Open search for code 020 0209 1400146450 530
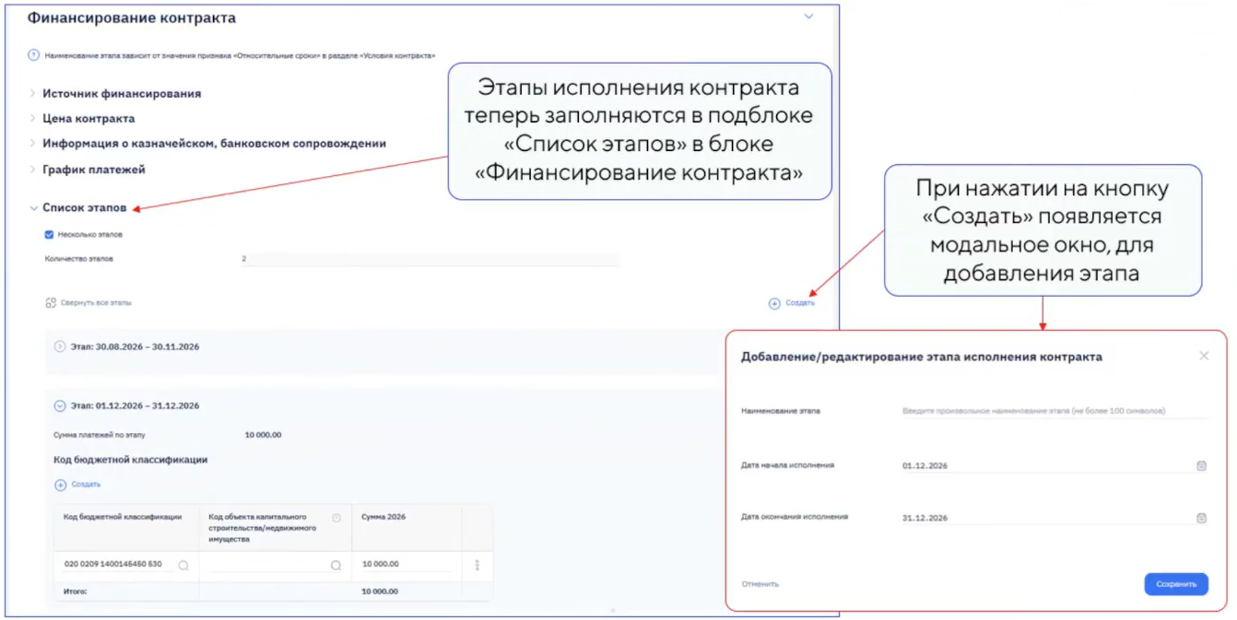This screenshot has width=1237, height=620. (183, 566)
